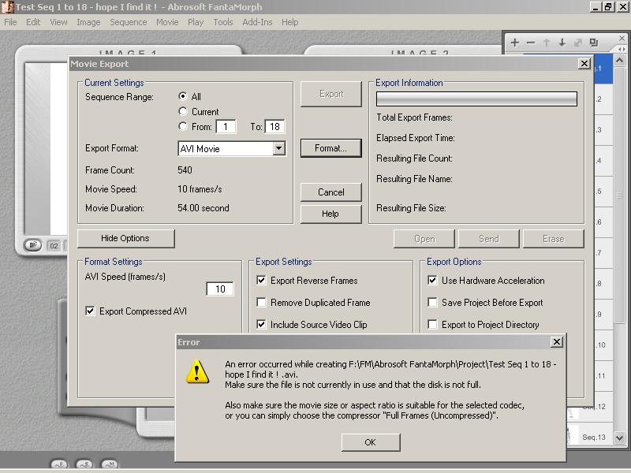Click the Format... button
Screen dimensions: 631x473
click(x=330, y=148)
